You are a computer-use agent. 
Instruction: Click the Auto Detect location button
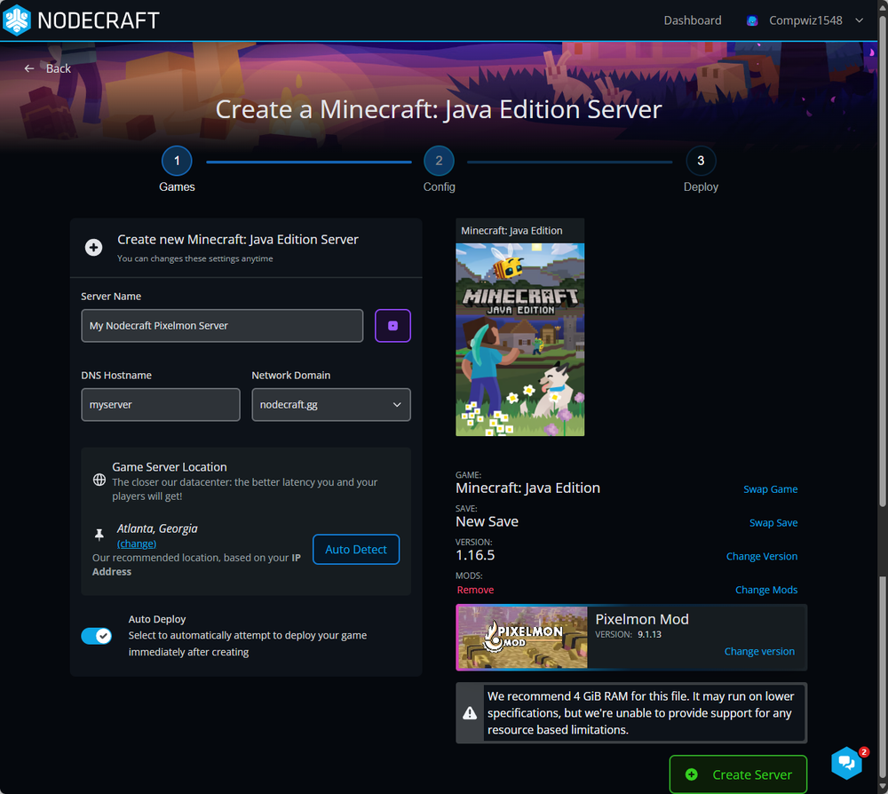(355, 550)
